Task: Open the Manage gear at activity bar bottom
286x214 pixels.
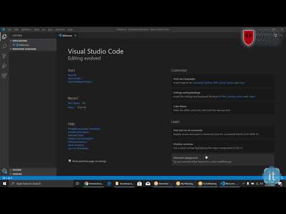Action: (4, 171)
